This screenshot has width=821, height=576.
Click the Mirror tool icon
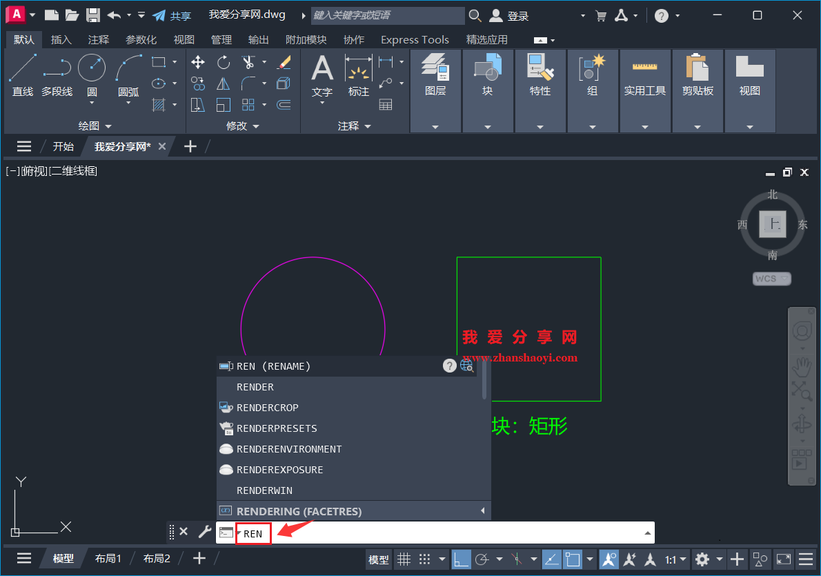click(224, 83)
